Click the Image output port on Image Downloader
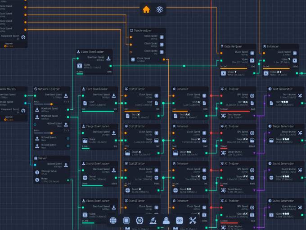Viewport: 306px width, 230px height. tap(116, 140)
